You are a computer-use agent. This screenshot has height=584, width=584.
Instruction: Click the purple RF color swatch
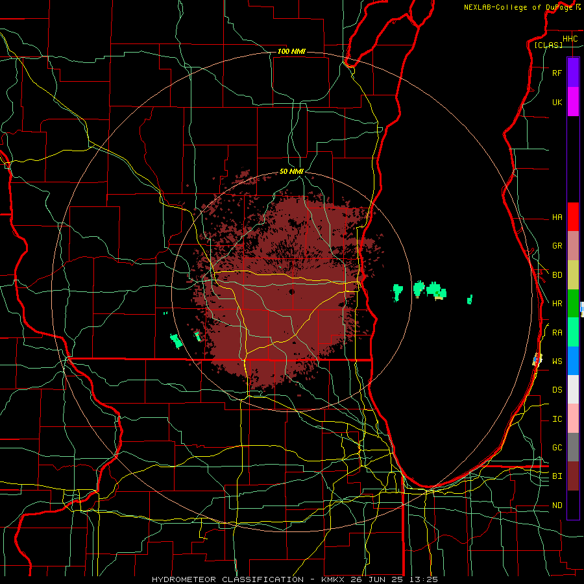tap(573, 72)
